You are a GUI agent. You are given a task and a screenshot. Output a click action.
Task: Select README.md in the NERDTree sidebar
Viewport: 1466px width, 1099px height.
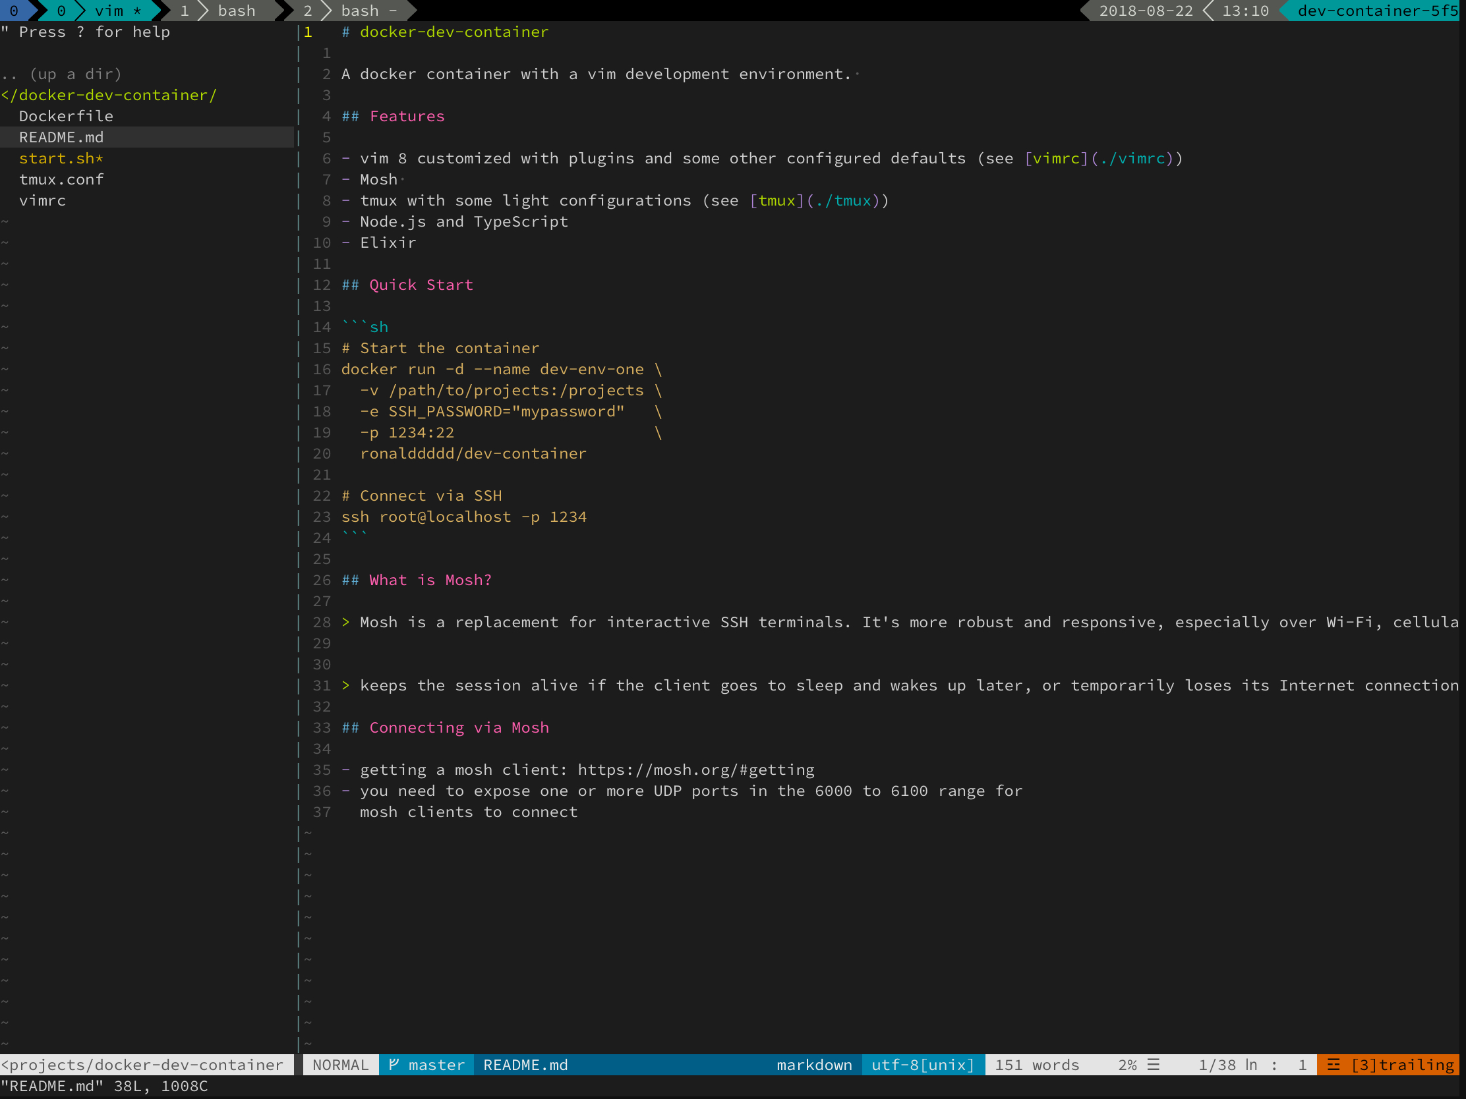coord(61,137)
